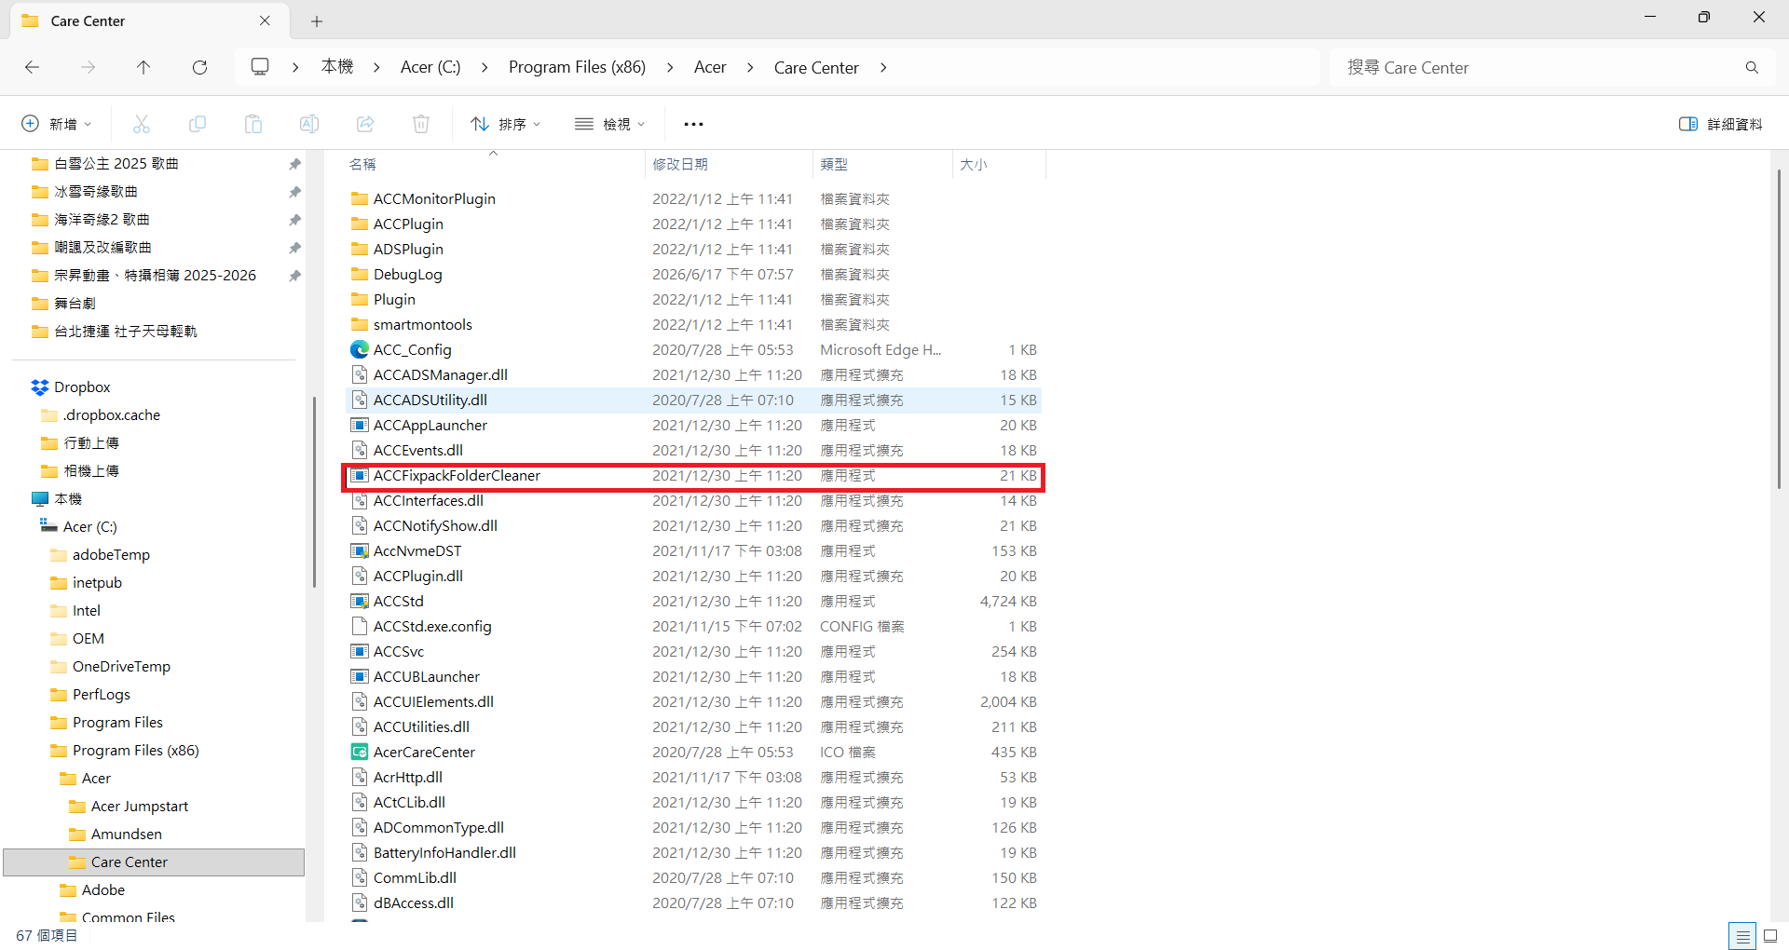Select the ACCUIElements.dll file
Viewport: 1789px width, 950px height.
tap(693, 702)
